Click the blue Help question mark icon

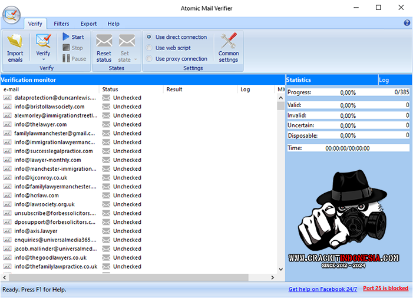(x=407, y=23)
